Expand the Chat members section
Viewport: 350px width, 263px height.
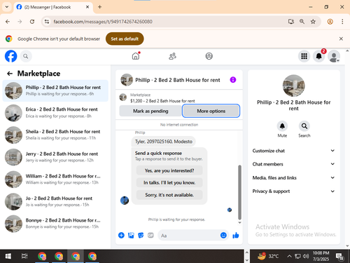point(293,164)
